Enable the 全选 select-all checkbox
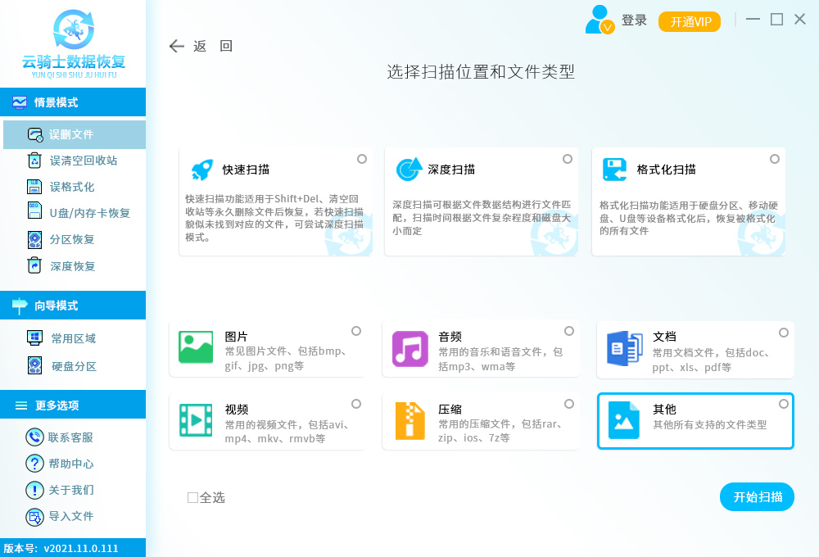819x557 pixels. click(x=193, y=497)
